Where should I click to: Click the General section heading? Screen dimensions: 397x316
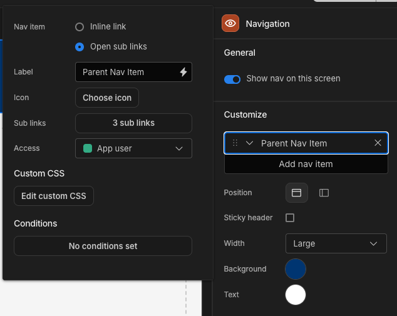click(x=240, y=53)
